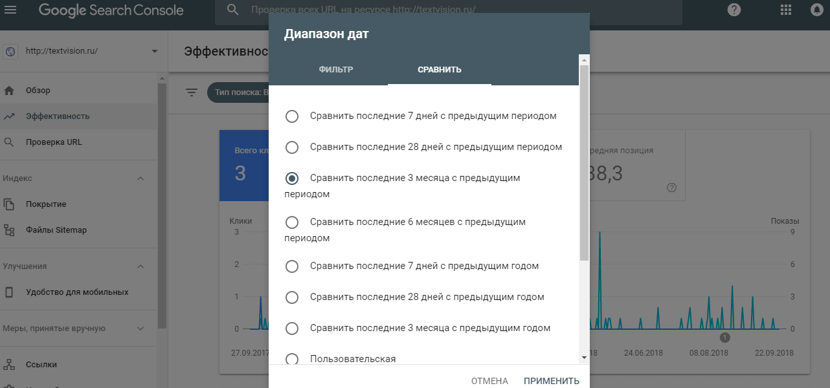Choose comparing last 28 days with previous year

(x=292, y=297)
